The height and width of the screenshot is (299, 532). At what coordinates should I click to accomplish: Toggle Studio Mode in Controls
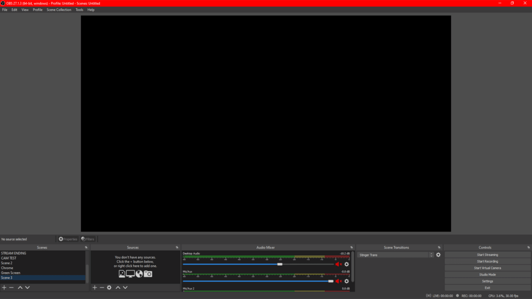tap(487, 275)
